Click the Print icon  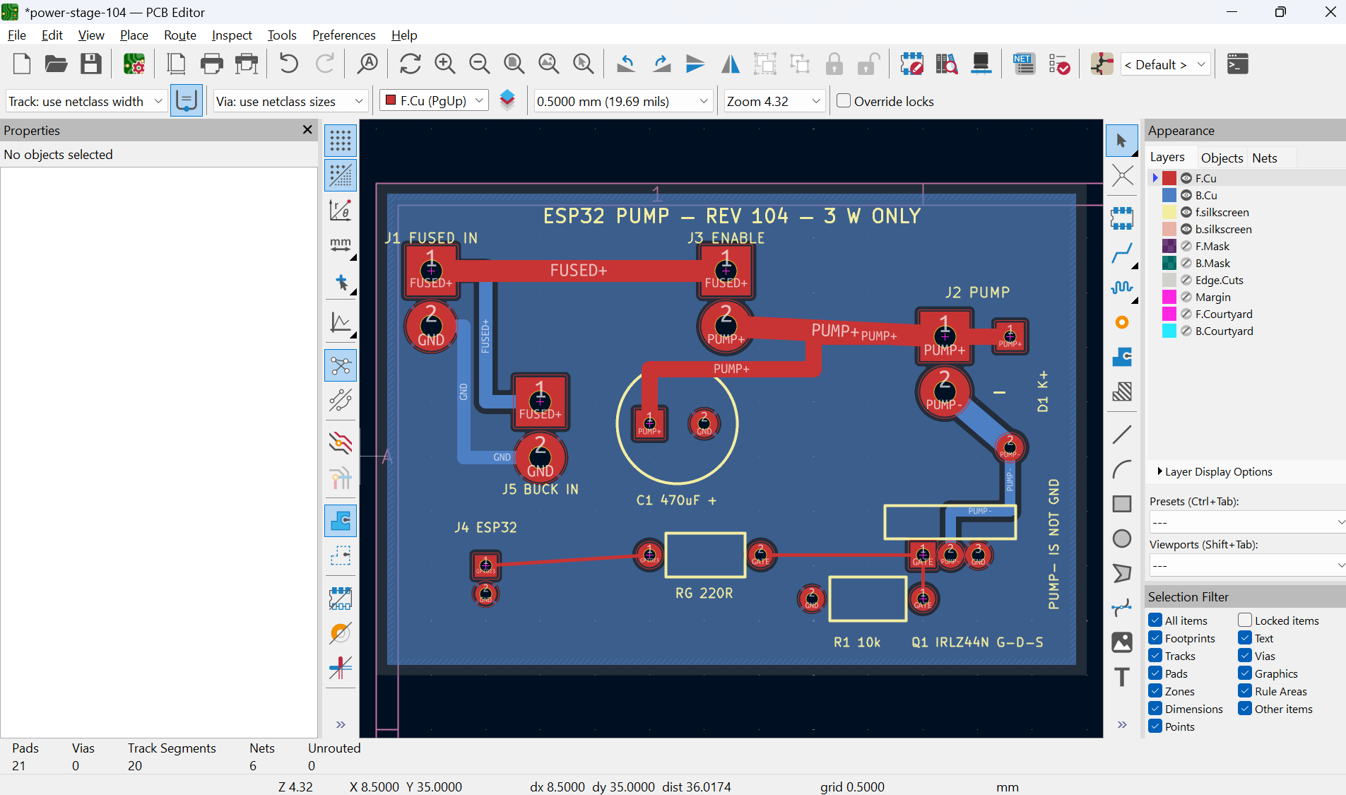[x=211, y=64]
